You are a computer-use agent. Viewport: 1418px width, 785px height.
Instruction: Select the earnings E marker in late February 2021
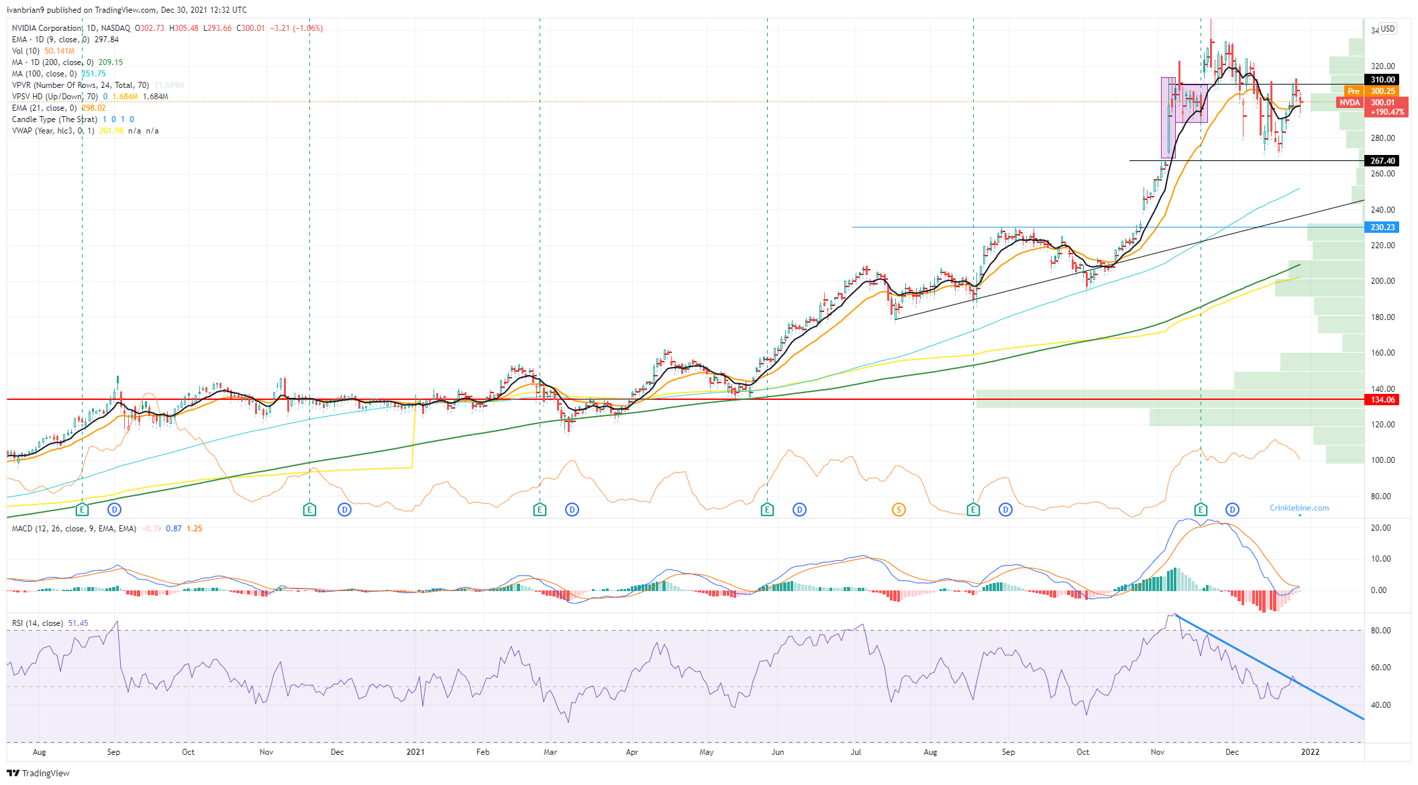coord(540,510)
